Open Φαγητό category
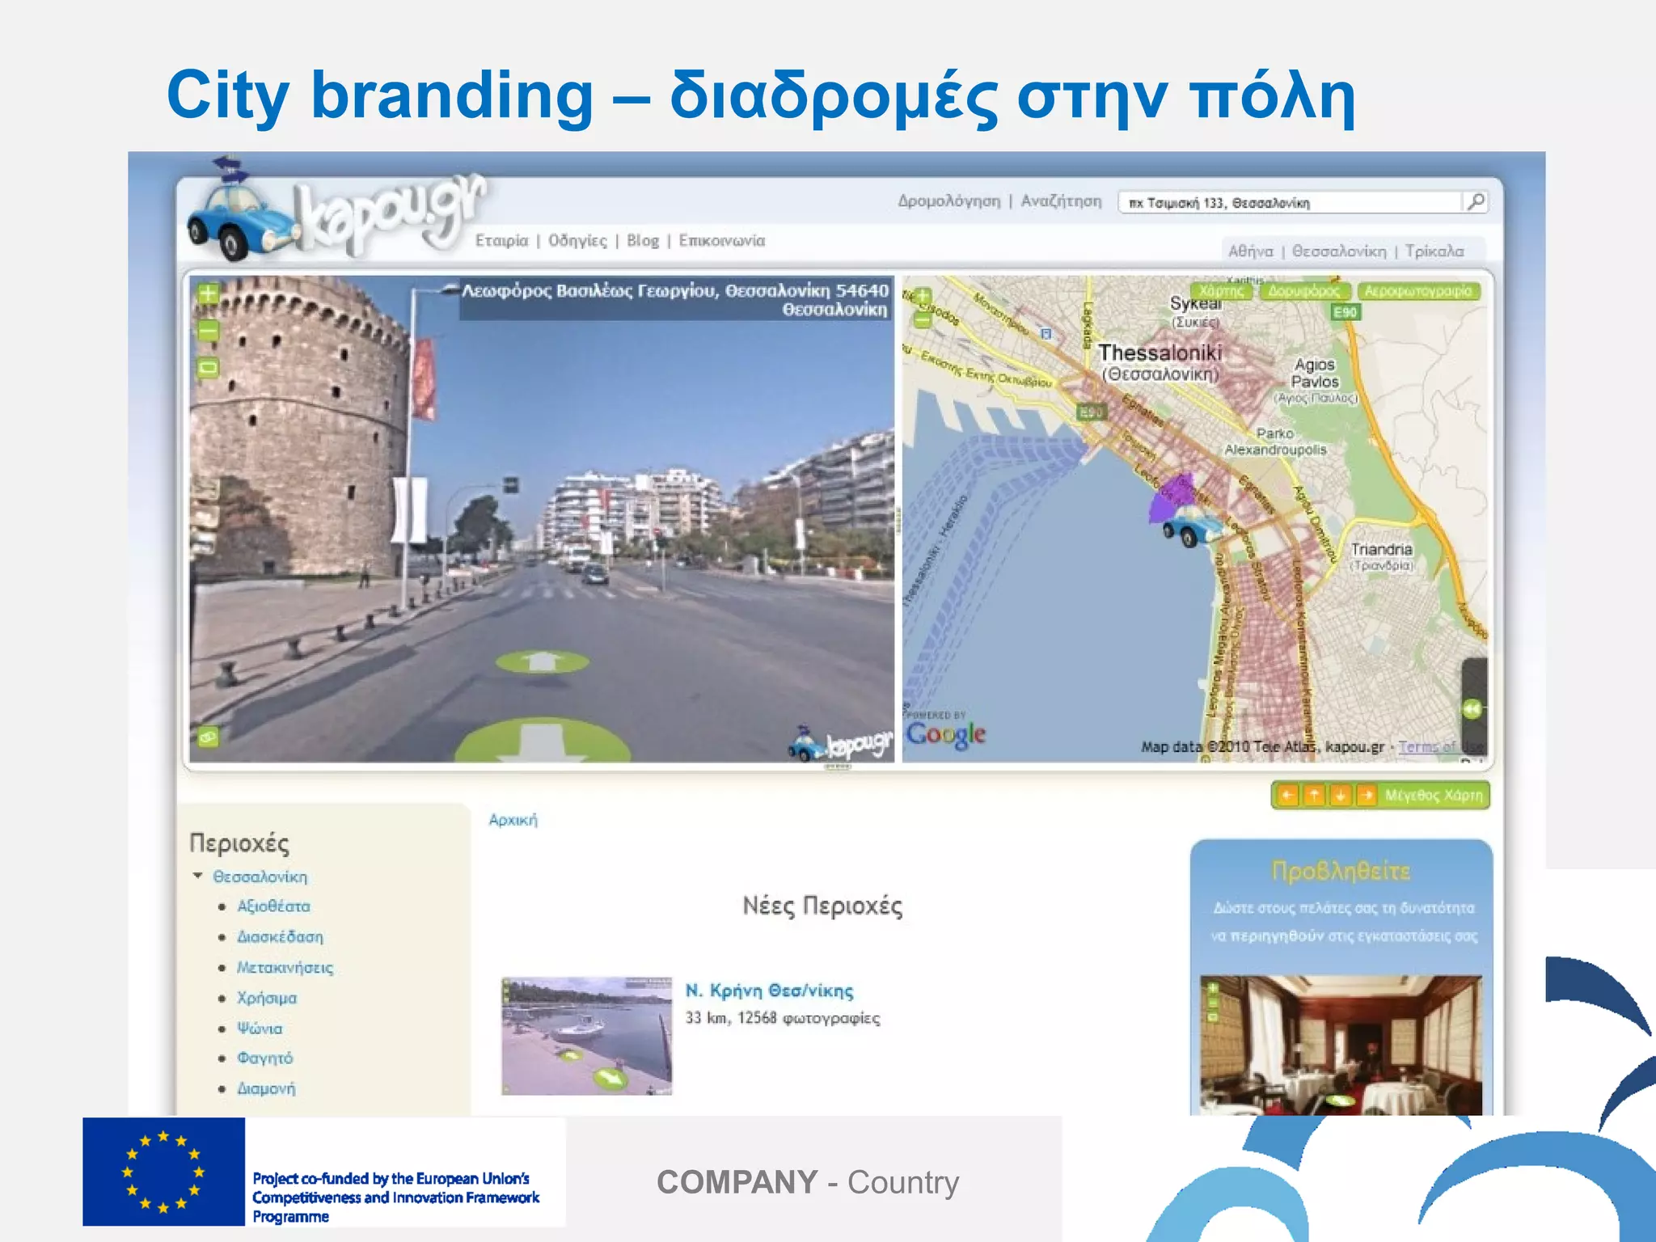Screen dimensions: 1656x1242 click(264, 1058)
